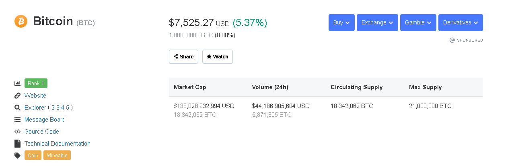This screenshot has width=516, height=166.
Task: Open the Buy dropdown
Action: pyautogui.click(x=341, y=23)
